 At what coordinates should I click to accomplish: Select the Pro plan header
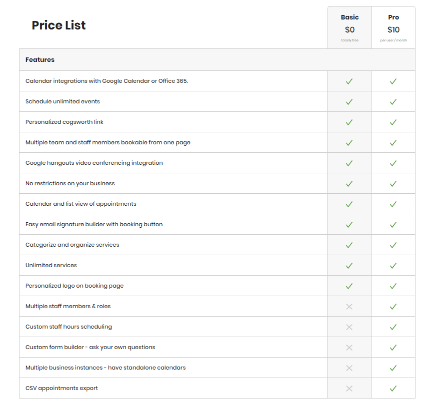[393, 17]
